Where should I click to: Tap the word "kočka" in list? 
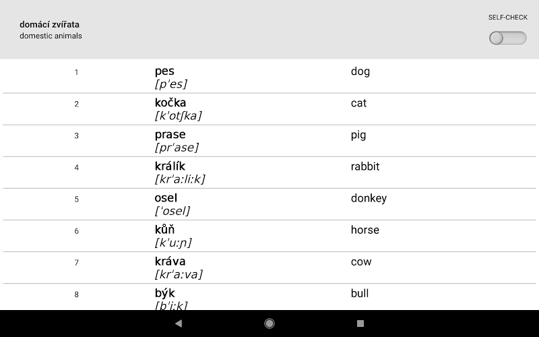tap(170, 103)
